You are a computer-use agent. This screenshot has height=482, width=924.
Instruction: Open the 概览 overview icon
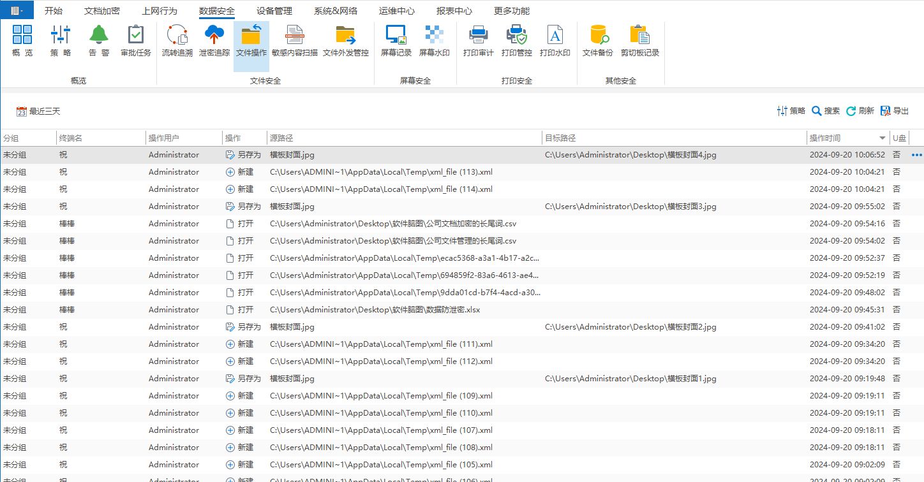22,41
